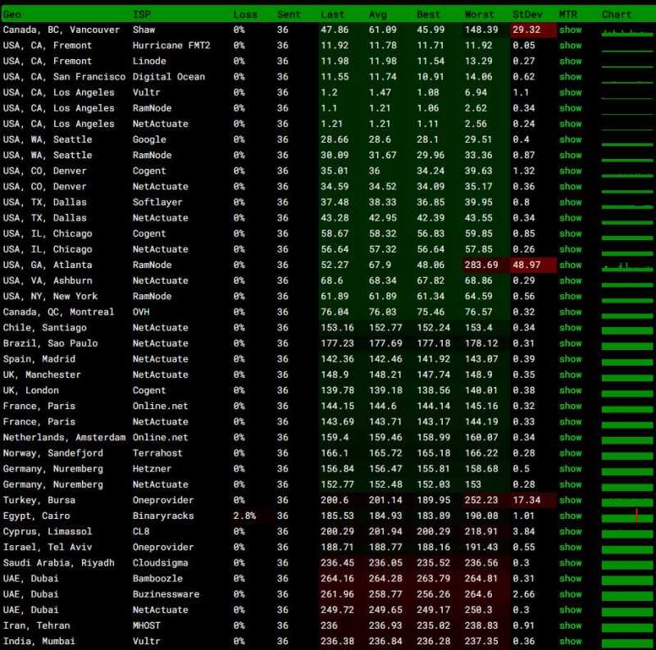Show MTR for India, Mumbai Vultr
This screenshot has width=656, height=650.
pyautogui.click(x=570, y=642)
